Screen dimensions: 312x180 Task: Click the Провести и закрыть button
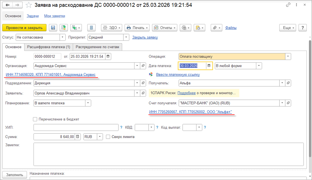pyautogui.click(x=24, y=28)
